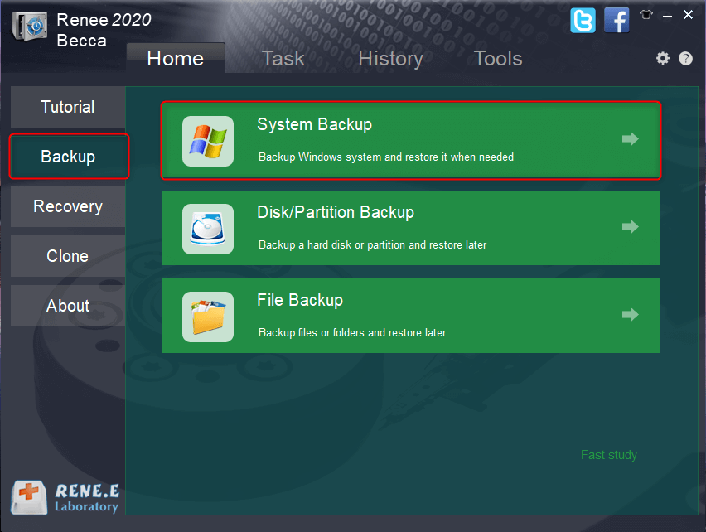Viewport: 706px width, 532px height.
Task: Click arrow on File Backup row
Action: tap(631, 314)
